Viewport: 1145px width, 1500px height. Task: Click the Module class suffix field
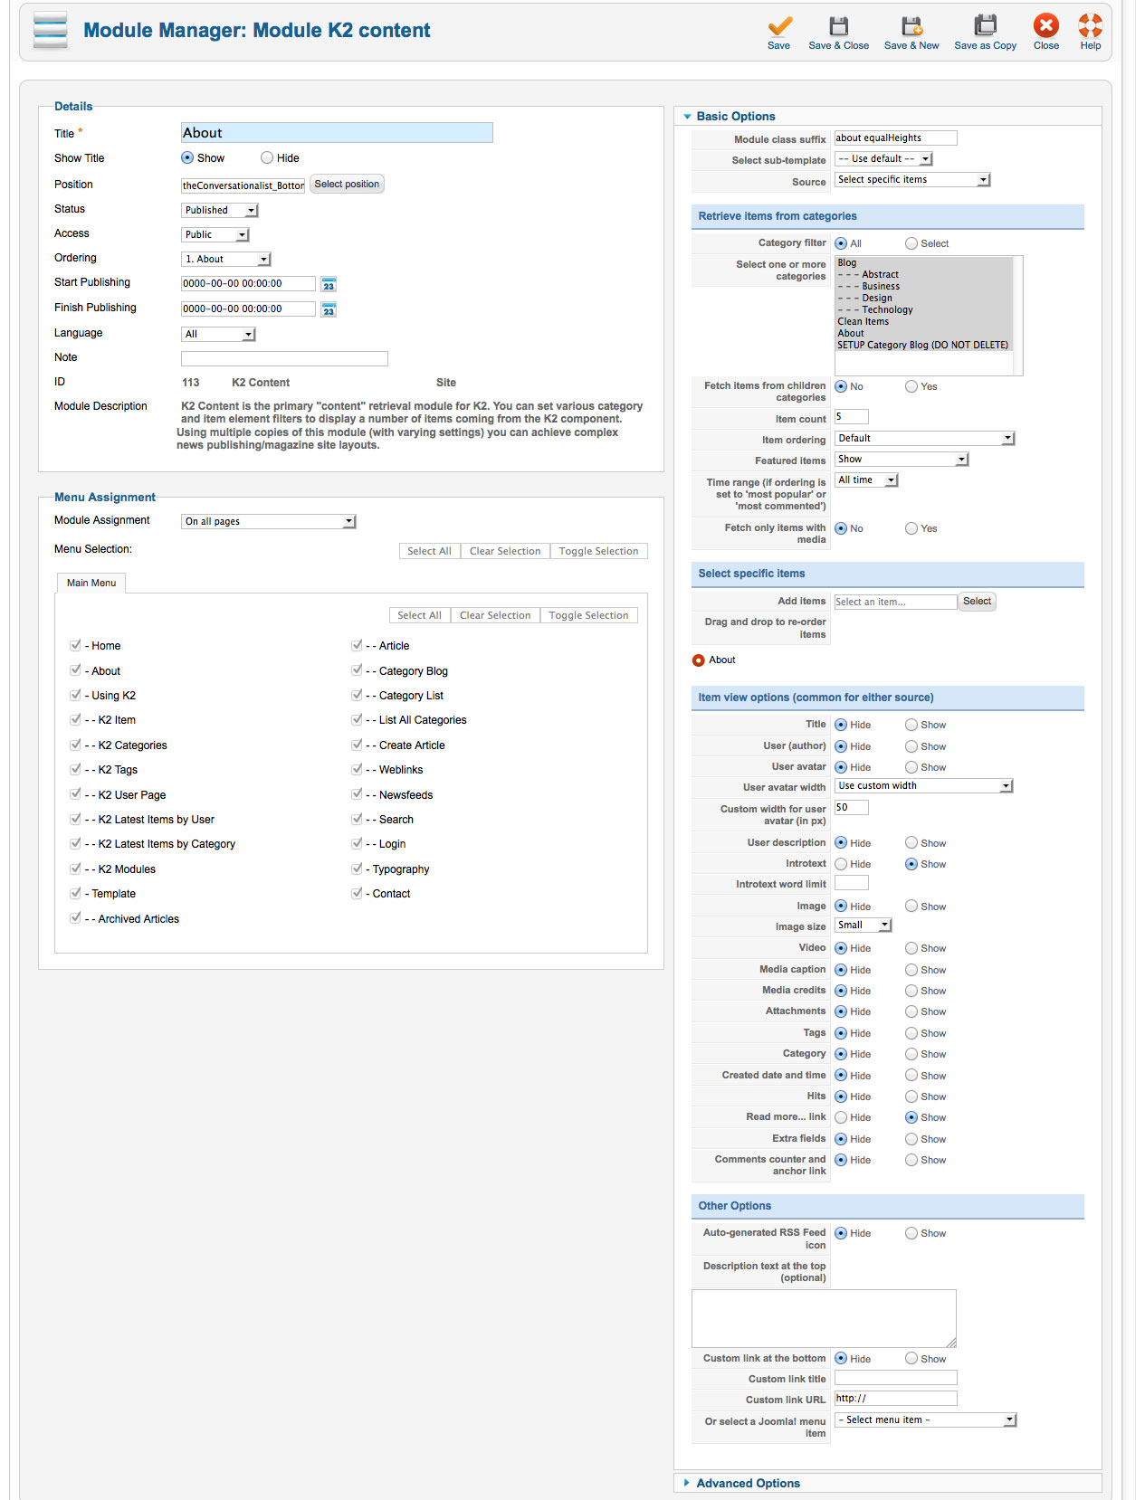[x=895, y=138]
